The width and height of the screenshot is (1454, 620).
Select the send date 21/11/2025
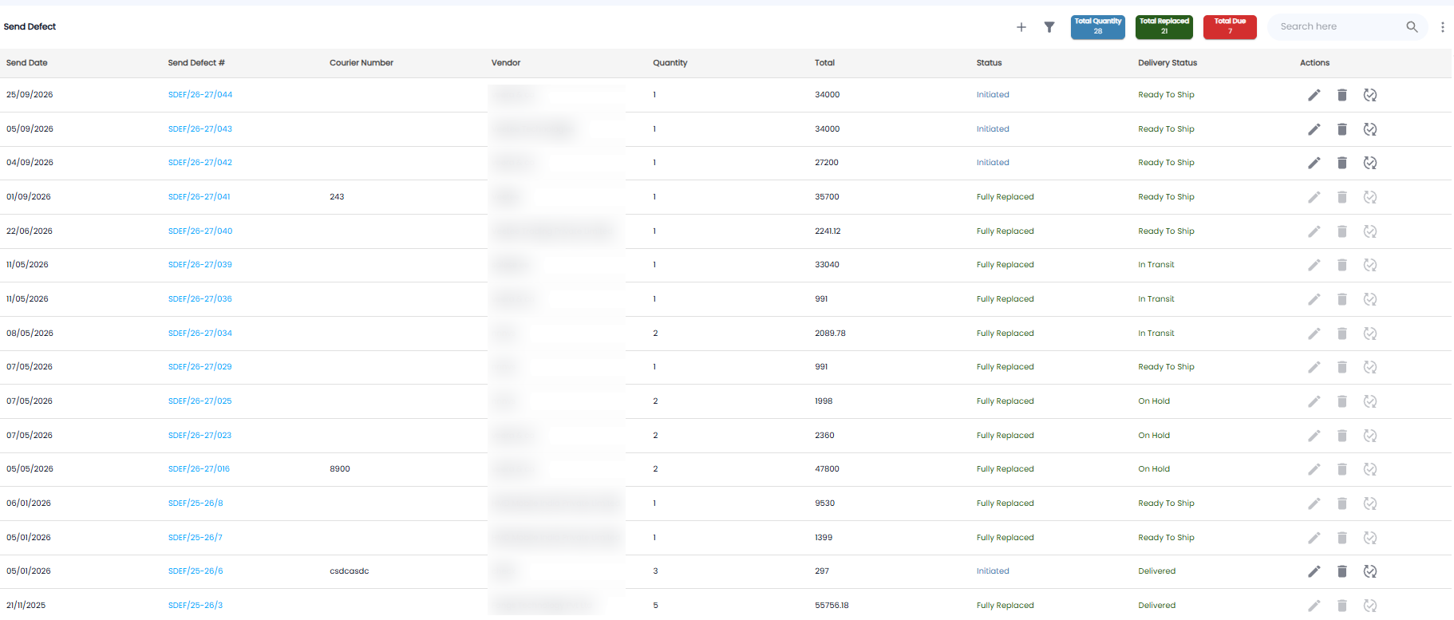pyautogui.click(x=26, y=606)
